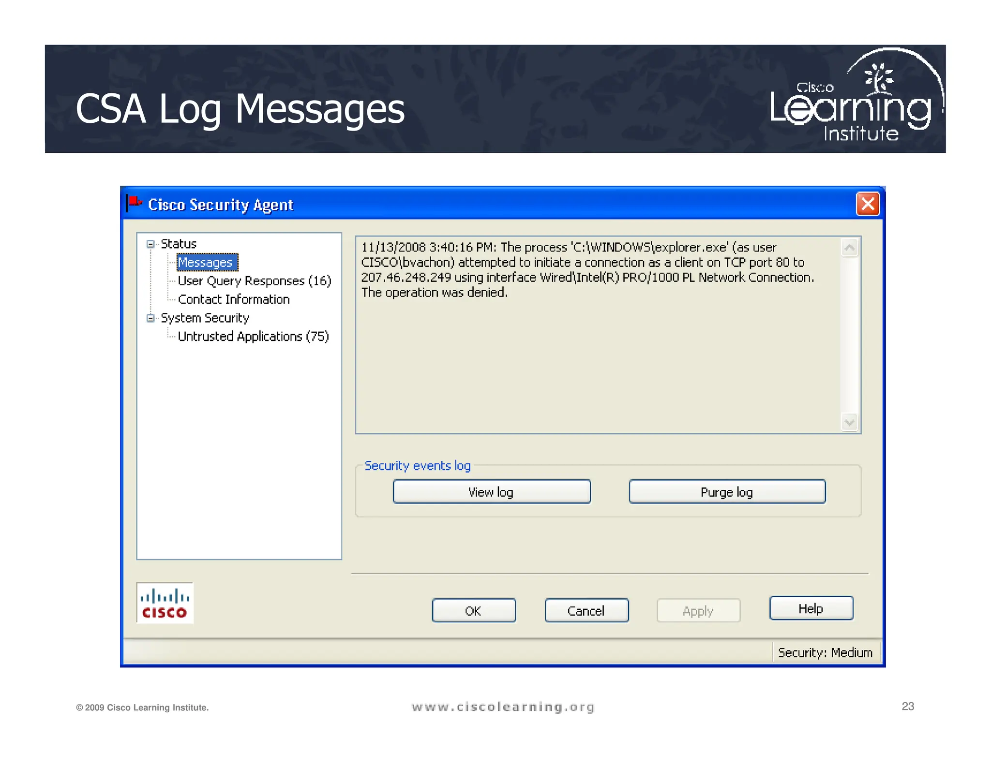Click the Cisco Learning Institute logo
The image size is (991, 765).
click(x=857, y=95)
